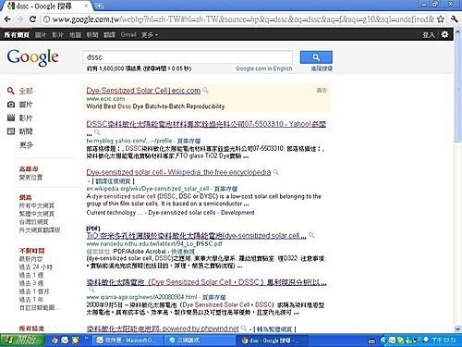
Task: Click 登入 sign-in link
Action: pos(428,35)
